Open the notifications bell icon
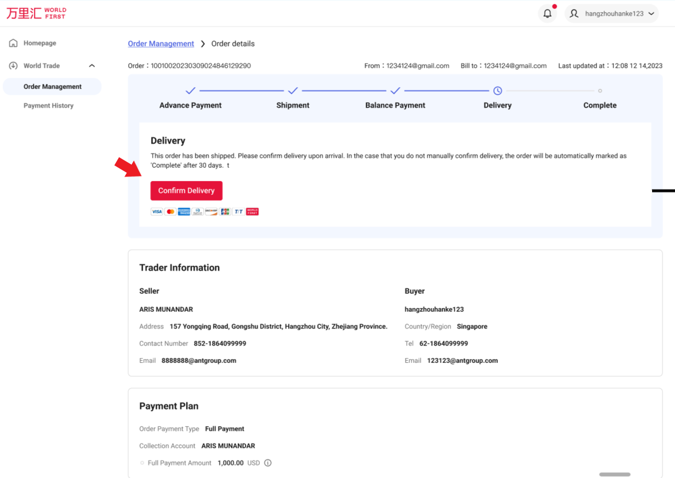The height and width of the screenshot is (478, 675). click(x=547, y=14)
